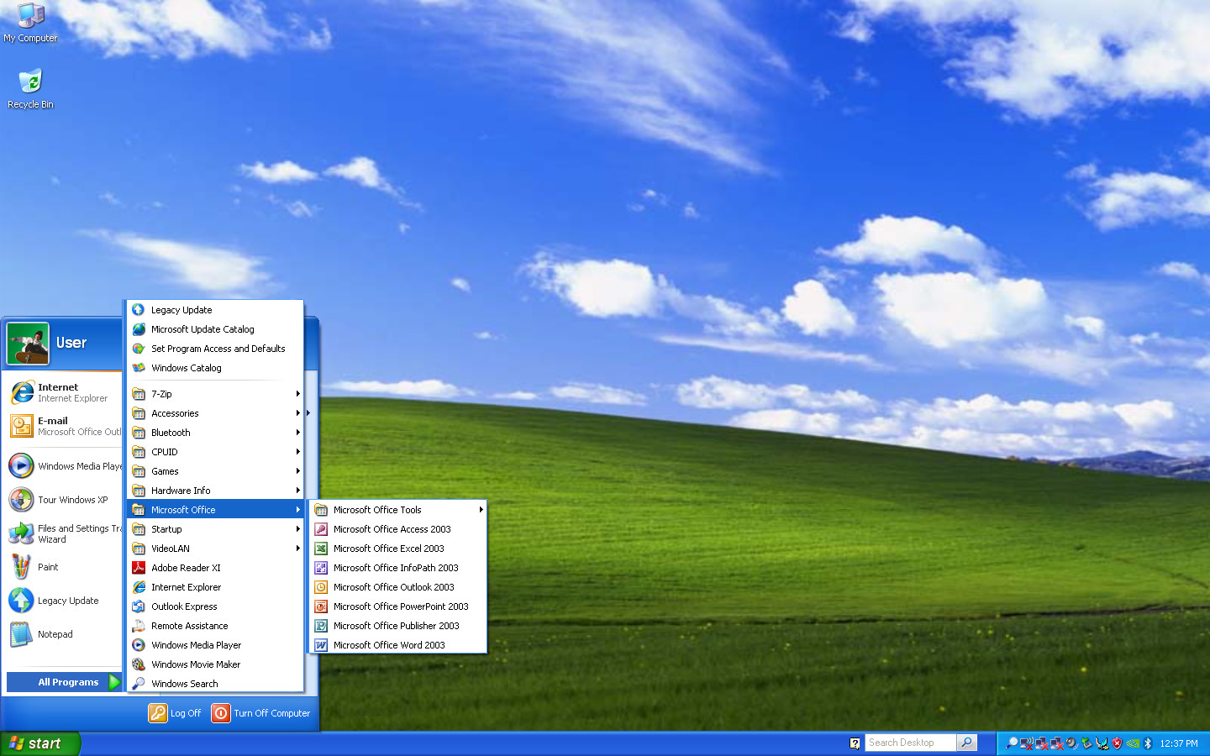
Task: Open Tour Windows XP
Action: coord(64,500)
